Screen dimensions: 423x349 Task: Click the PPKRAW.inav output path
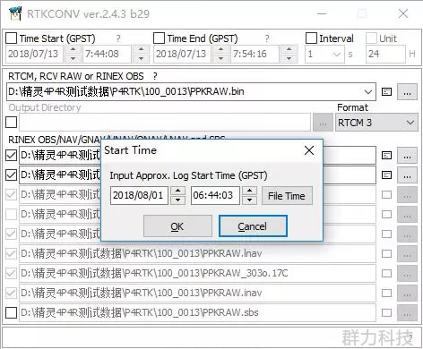tap(197, 294)
